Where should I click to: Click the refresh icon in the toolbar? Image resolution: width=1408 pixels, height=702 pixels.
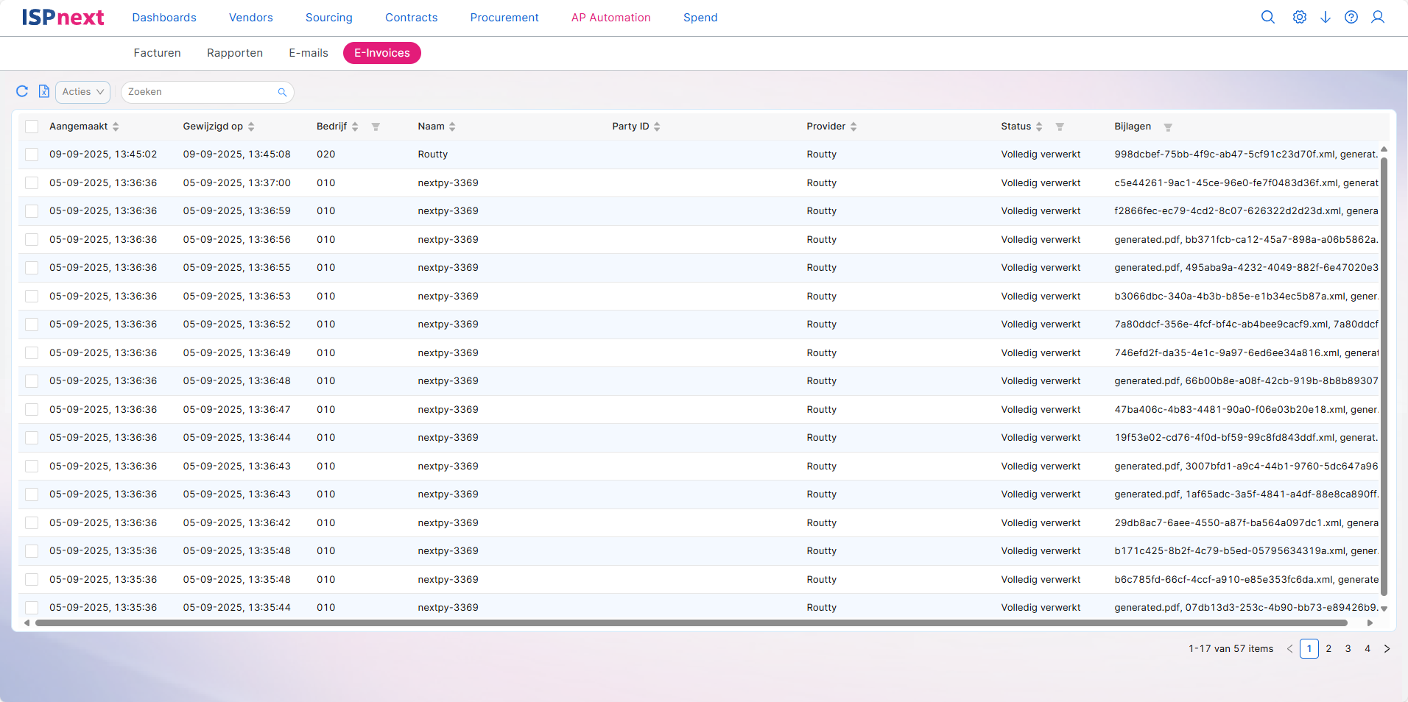coord(22,91)
